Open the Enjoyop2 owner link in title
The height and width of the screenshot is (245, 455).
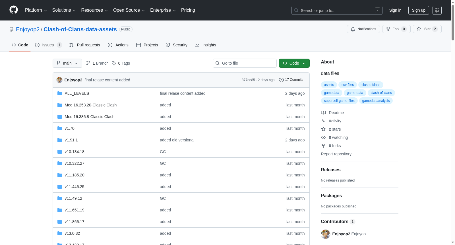28,29
